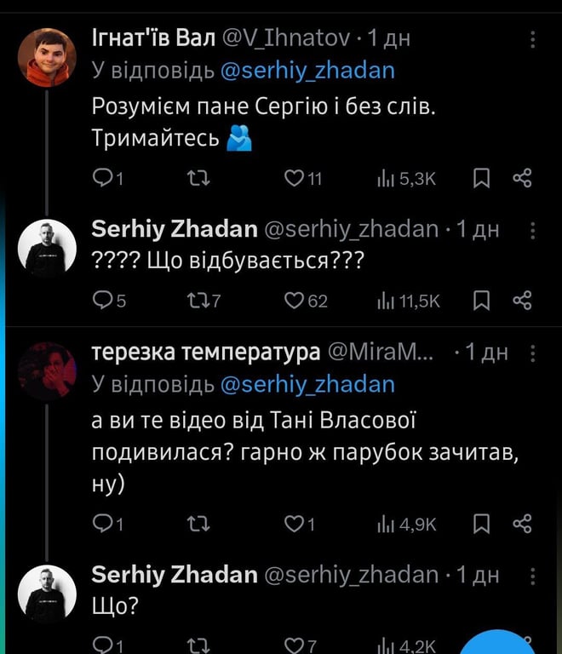
Task: Open more options on Ігнат'їв Вал's tweet
Action: pos(533,40)
